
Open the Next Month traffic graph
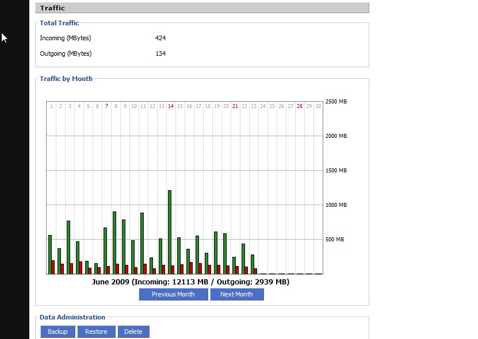(236, 294)
